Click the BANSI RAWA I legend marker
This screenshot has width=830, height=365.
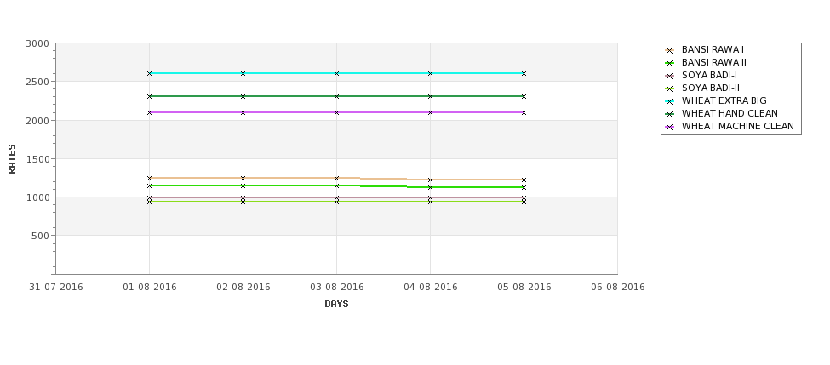pos(669,50)
